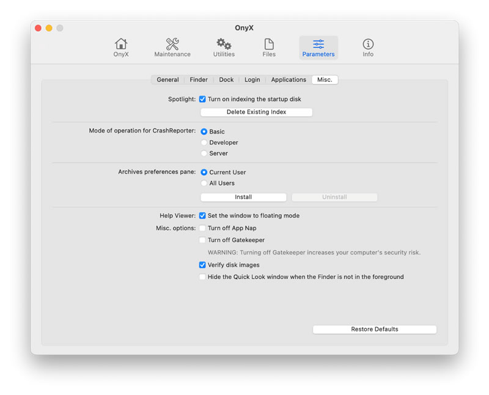The image size is (489, 395).
Task: Select Server CrashReporter mode
Action: click(204, 153)
